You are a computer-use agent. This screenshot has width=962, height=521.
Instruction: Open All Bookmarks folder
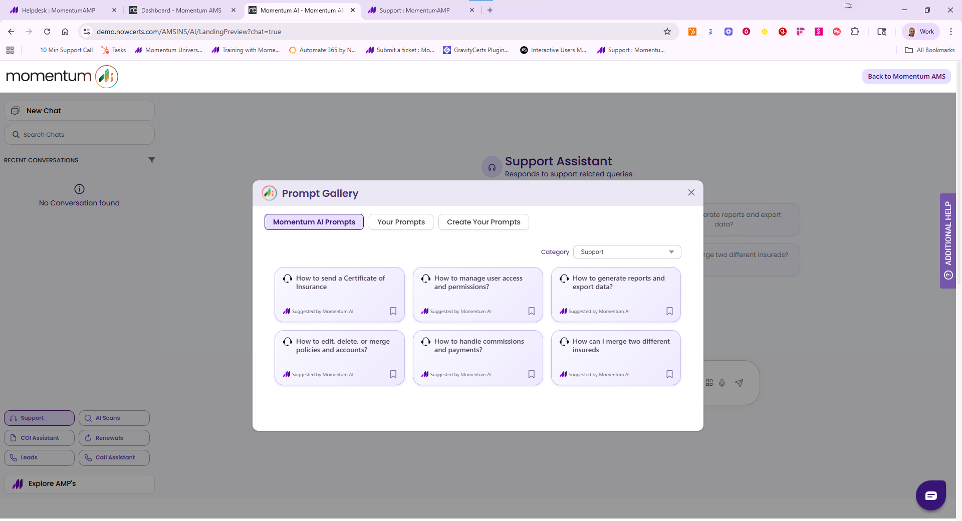click(x=930, y=50)
